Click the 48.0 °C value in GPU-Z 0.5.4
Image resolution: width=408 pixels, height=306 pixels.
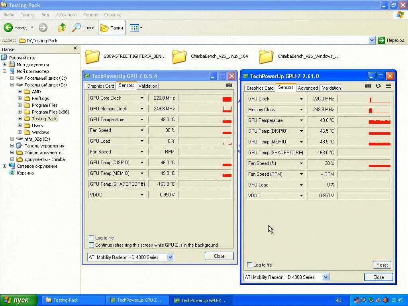163,120
